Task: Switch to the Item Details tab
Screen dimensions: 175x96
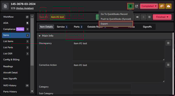Action: point(47,27)
